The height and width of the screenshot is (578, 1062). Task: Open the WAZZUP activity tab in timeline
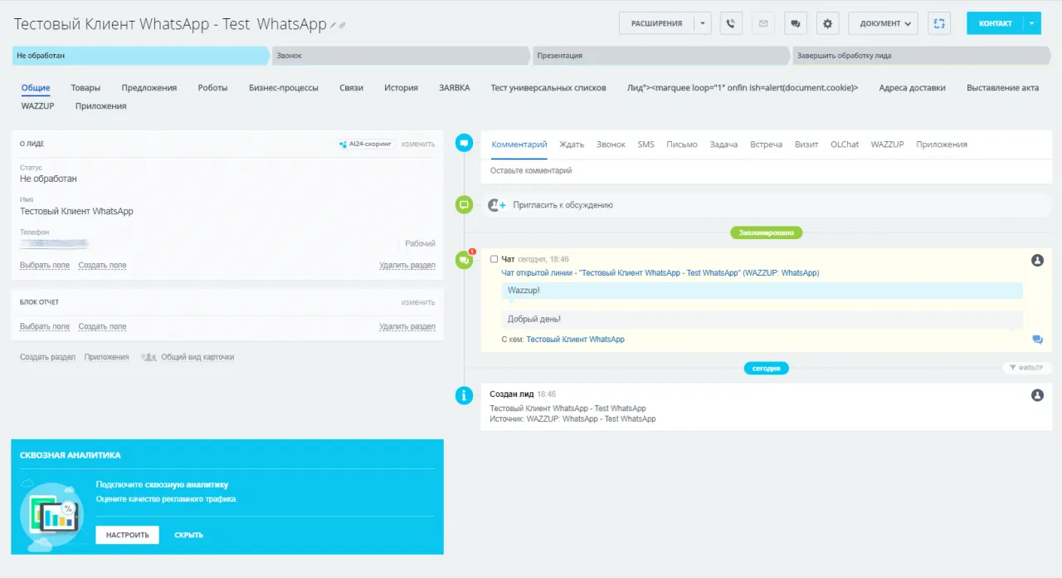pos(887,144)
